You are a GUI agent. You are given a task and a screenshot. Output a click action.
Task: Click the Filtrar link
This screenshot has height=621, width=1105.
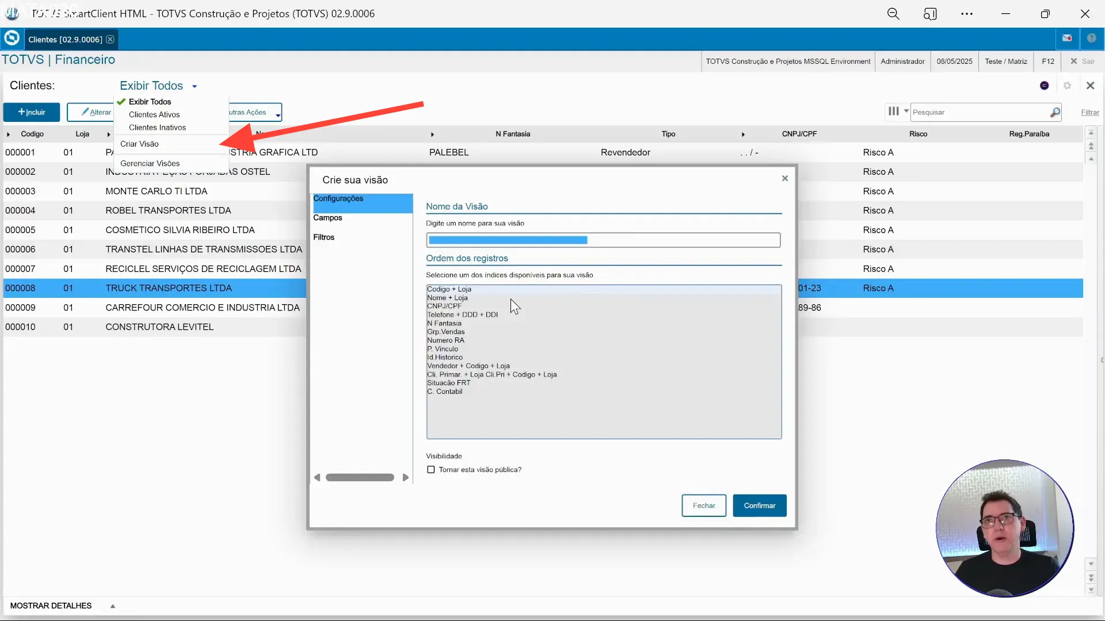[x=1089, y=113]
